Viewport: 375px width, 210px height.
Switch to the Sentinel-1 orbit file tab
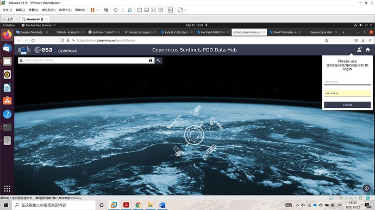(x=104, y=32)
